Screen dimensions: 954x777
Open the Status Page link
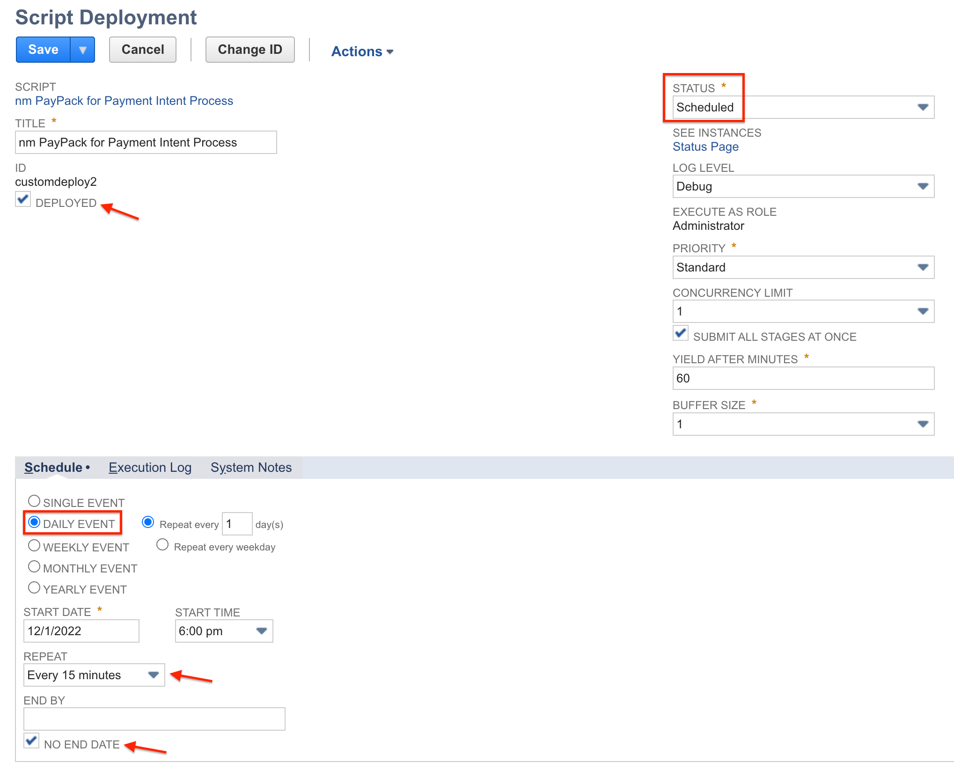[705, 147]
